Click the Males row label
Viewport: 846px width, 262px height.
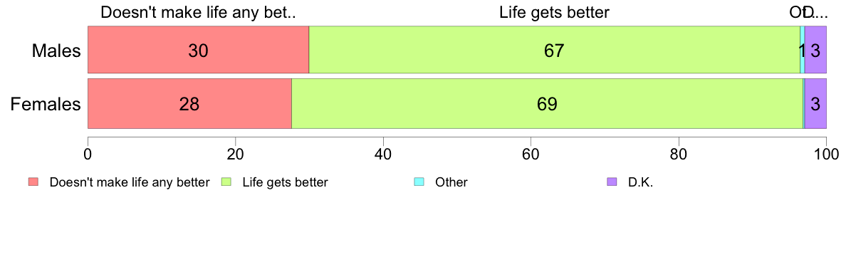56,51
